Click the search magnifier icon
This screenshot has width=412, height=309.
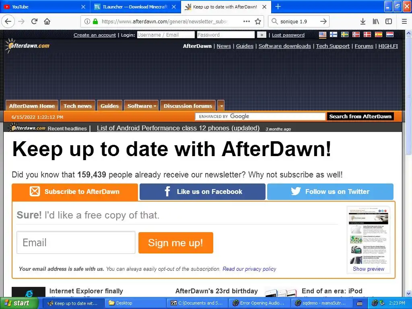[x=274, y=21]
